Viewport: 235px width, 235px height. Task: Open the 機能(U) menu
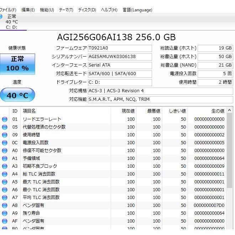click(x=47, y=10)
